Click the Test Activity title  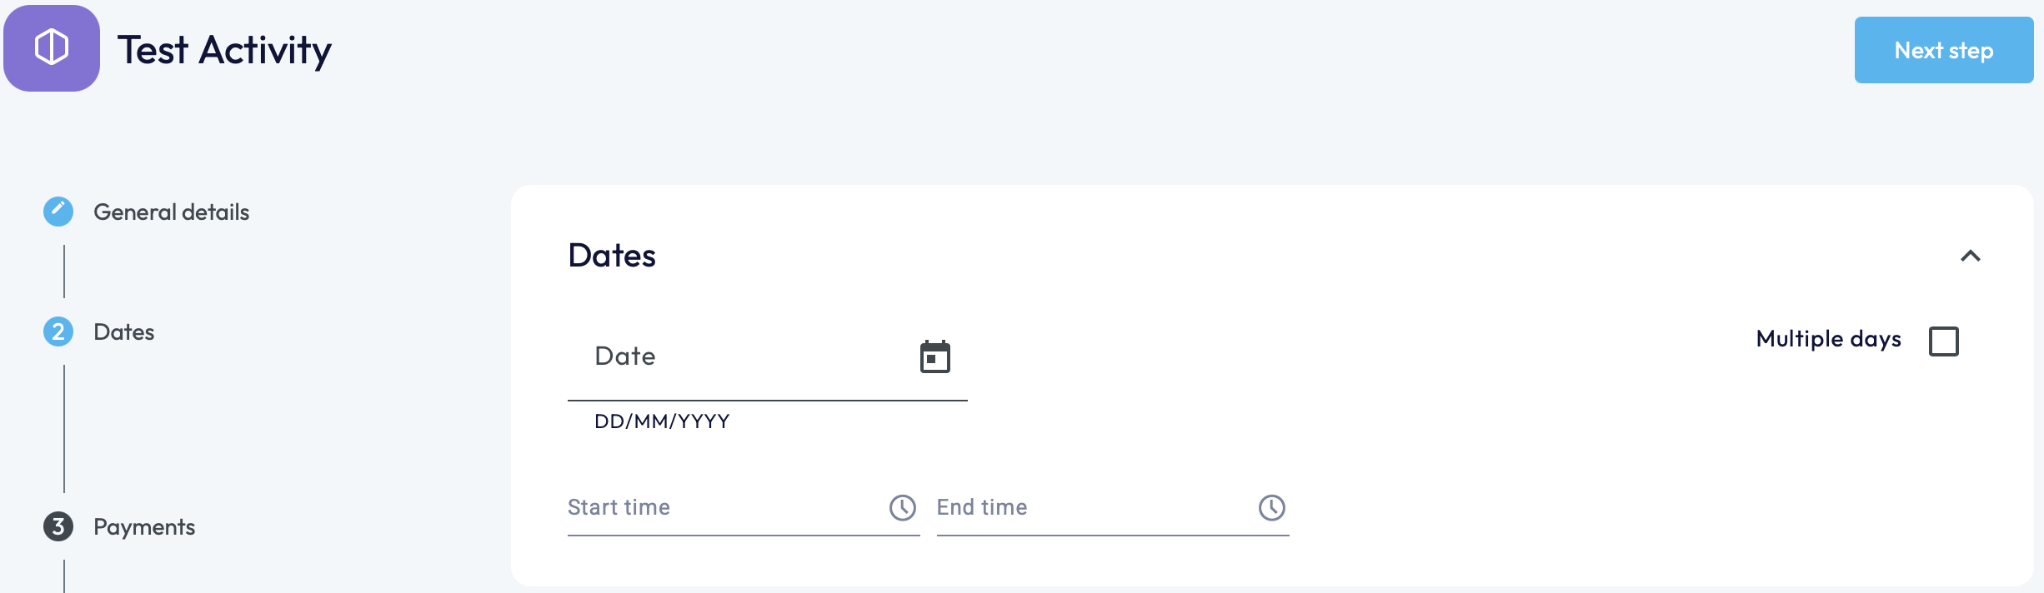coord(224,50)
